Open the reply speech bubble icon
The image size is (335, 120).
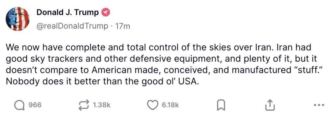tap(19, 105)
